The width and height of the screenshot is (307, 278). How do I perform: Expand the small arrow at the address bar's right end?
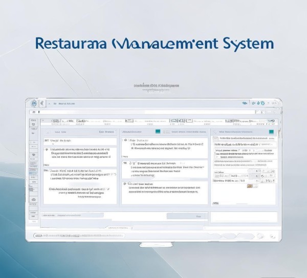point(261,112)
